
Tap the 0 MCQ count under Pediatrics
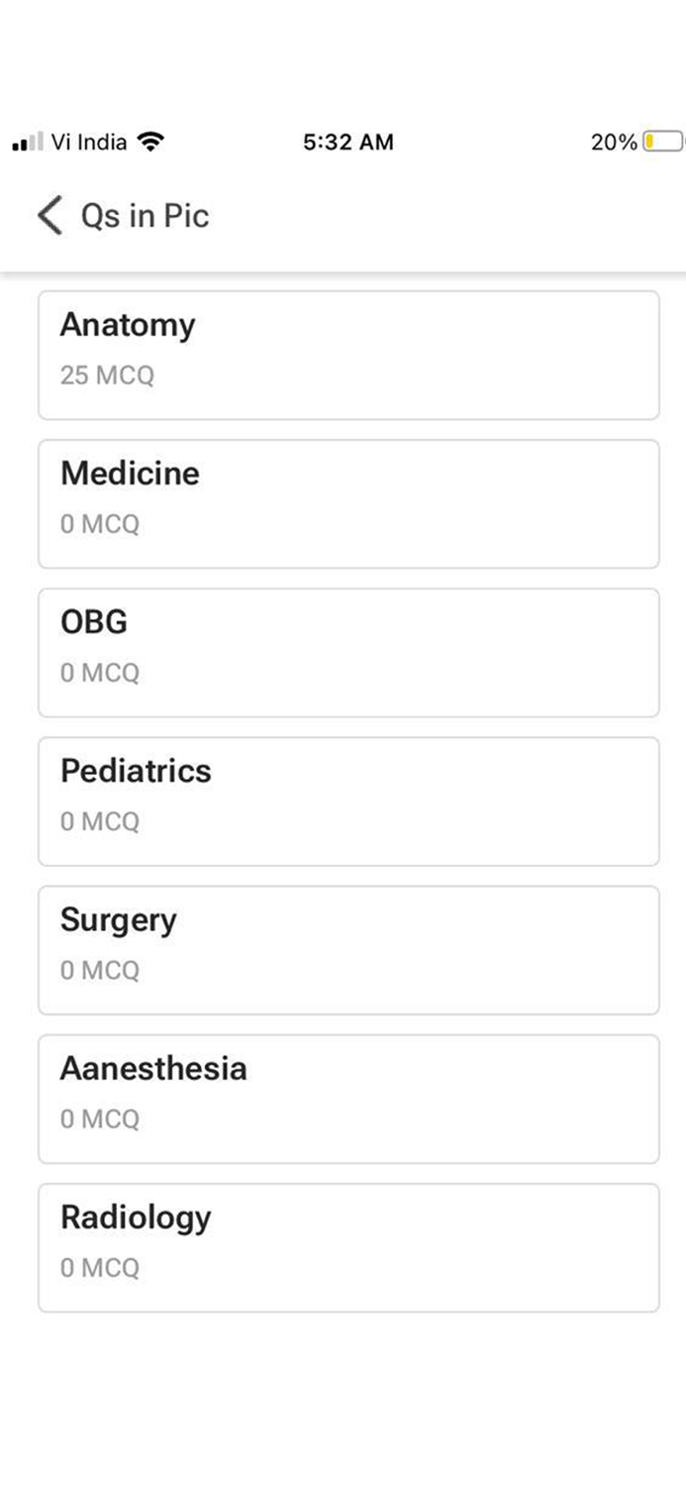pos(100,822)
